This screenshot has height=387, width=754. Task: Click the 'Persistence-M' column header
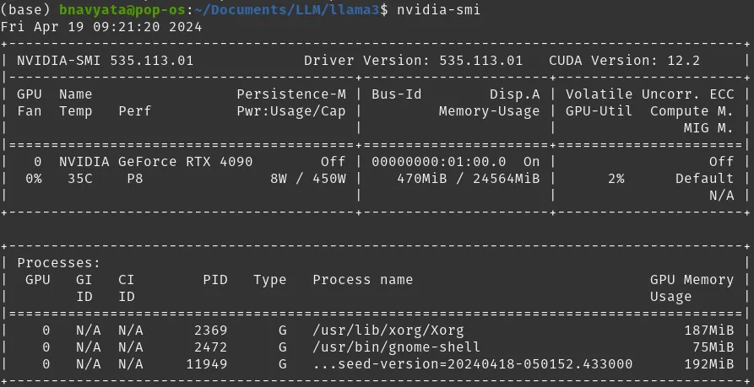291,94
